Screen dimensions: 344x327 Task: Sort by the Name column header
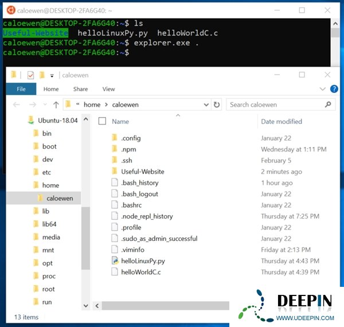(120, 122)
